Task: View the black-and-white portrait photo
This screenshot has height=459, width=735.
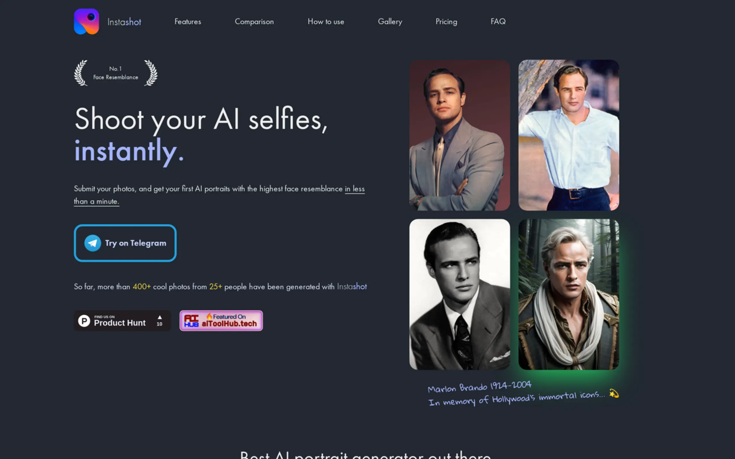Action: click(x=460, y=295)
